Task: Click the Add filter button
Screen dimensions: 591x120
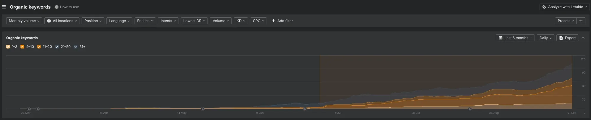Action: (282, 21)
